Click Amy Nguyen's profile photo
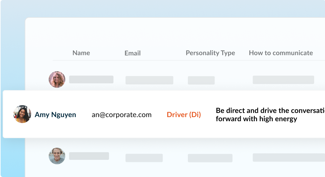This screenshot has height=177, width=325. tap(22, 114)
